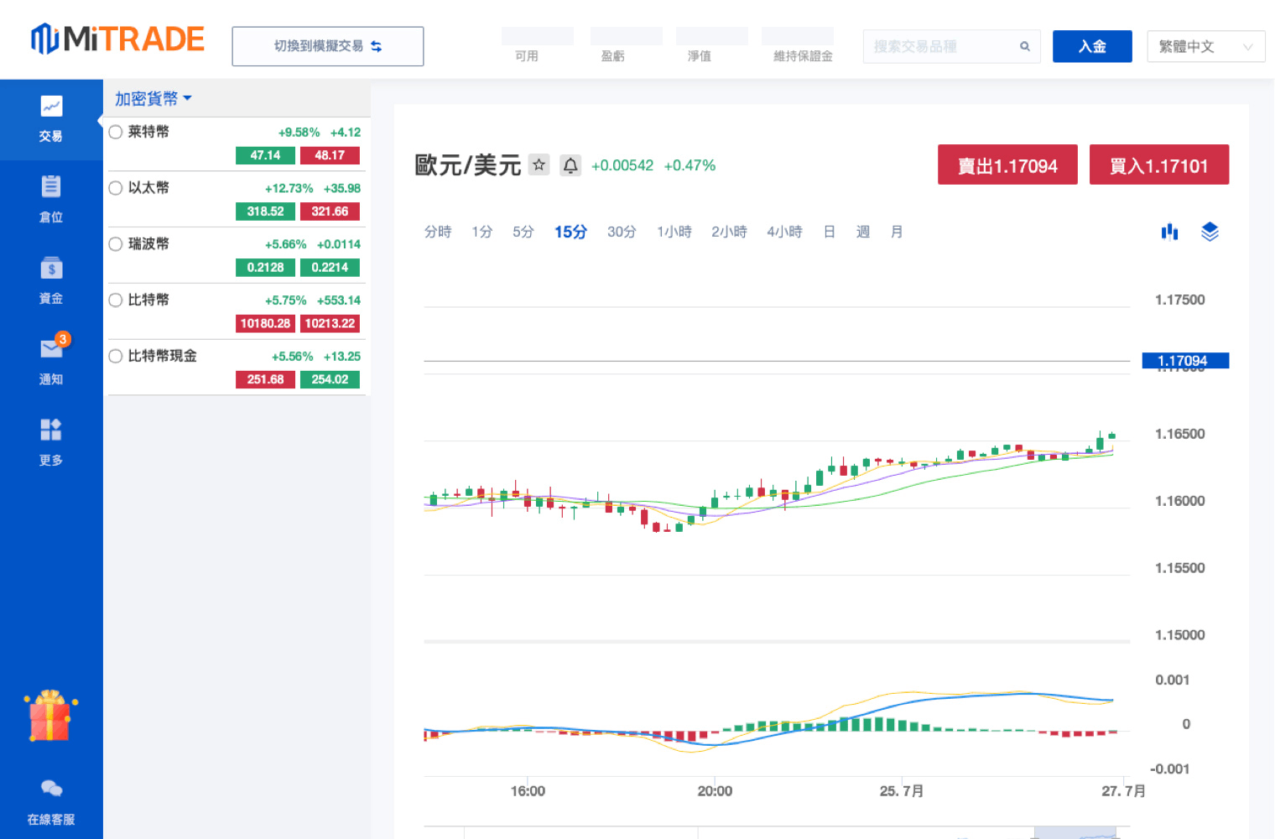The height and width of the screenshot is (839, 1275).
Task: Add 歐元/美元 to favorites with star icon
Action: [539, 165]
